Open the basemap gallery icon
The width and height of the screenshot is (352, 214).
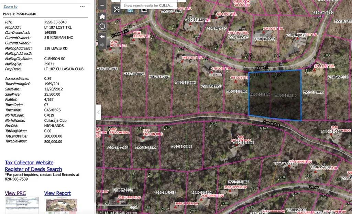pos(130,10)
